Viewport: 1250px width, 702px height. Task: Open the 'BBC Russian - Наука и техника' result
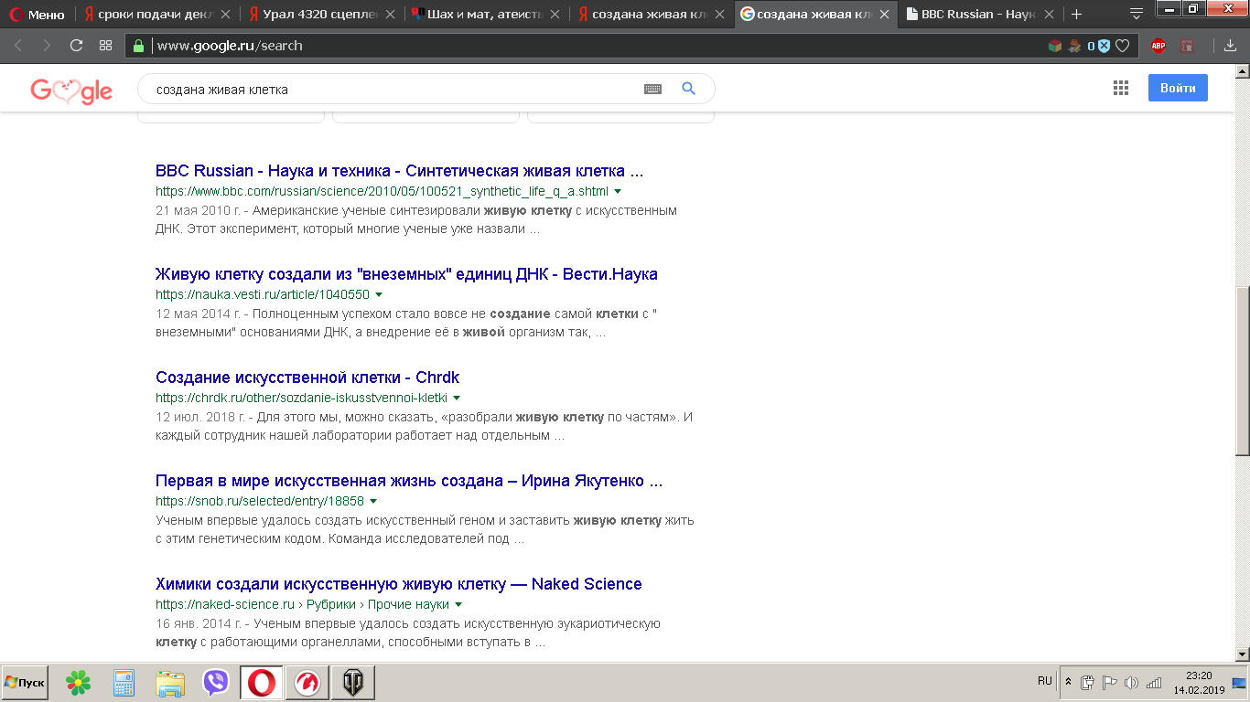(x=400, y=171)
